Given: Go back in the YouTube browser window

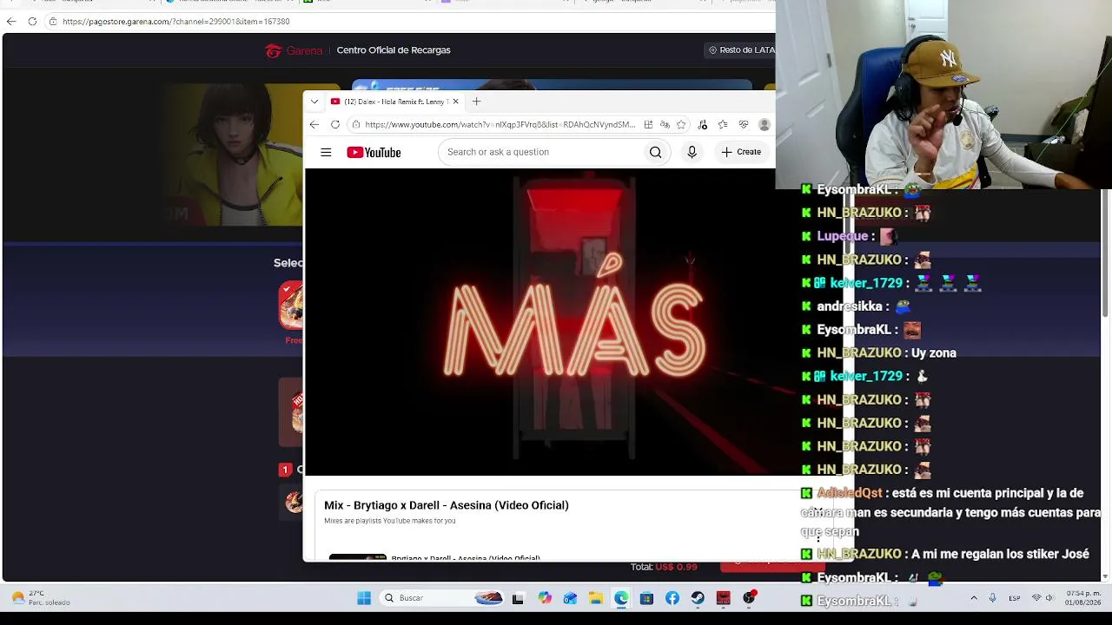Looking at the screenshot, I should pyautogui.click(x=314, y=125).
